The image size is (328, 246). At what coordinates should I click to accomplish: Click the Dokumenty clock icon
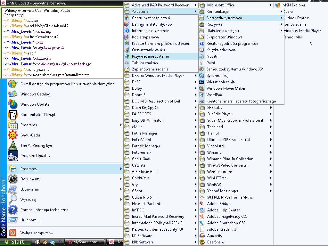coord(12,179)
